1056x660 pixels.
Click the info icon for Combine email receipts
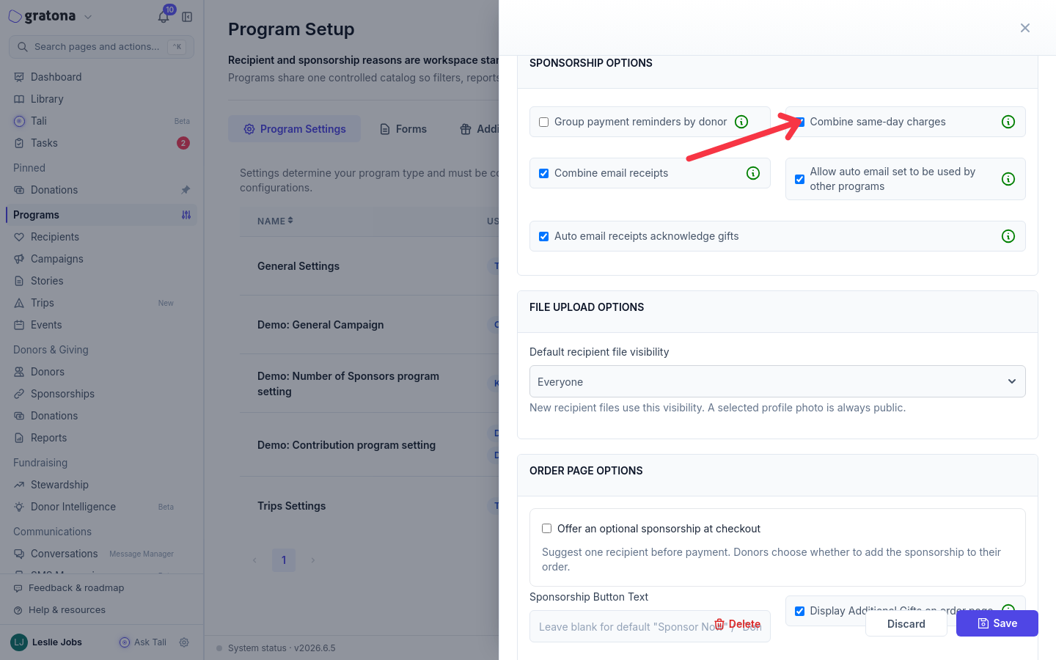(753, 173)
